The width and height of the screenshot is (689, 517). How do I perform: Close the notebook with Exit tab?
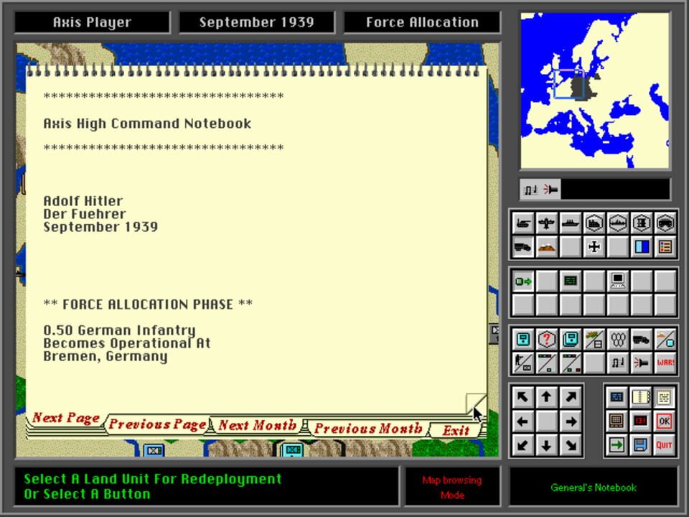click(456, 430)
